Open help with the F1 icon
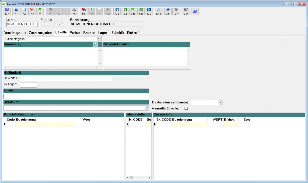This screenshot has height=183, width=308. pos(16,11)
